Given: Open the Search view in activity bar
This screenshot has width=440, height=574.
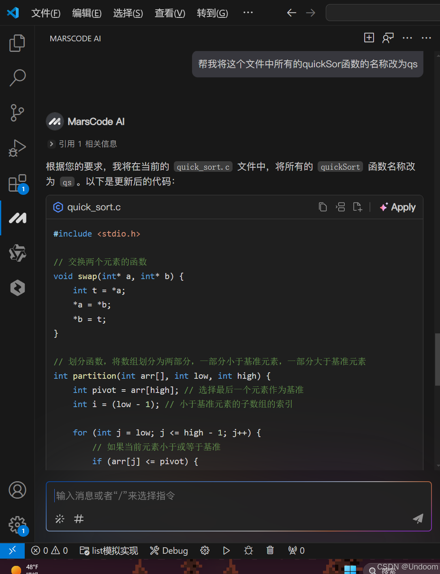Looking at the screenshot, I should coord(17,78).
